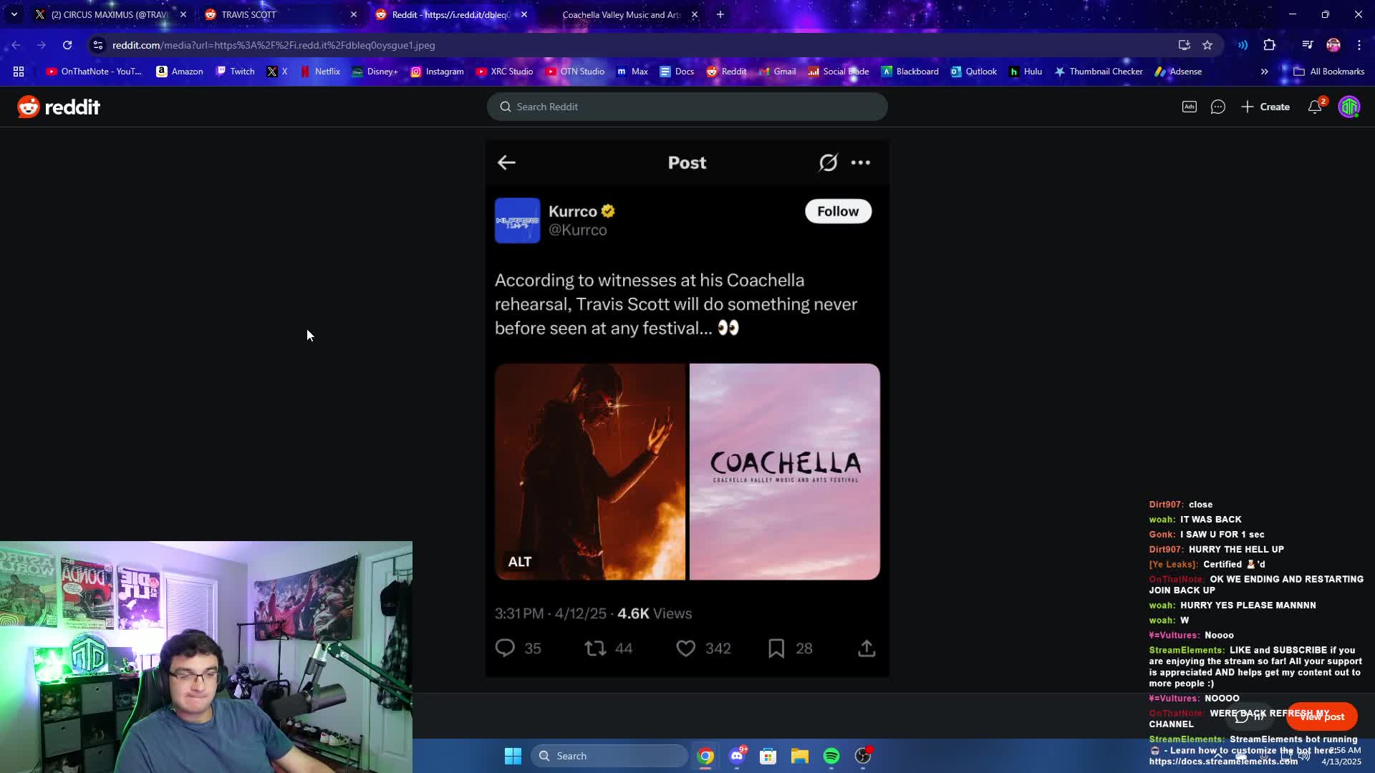This screenshot has width=1375, height=773.
Task: Click the Coachella logo image
Action: 784,472
